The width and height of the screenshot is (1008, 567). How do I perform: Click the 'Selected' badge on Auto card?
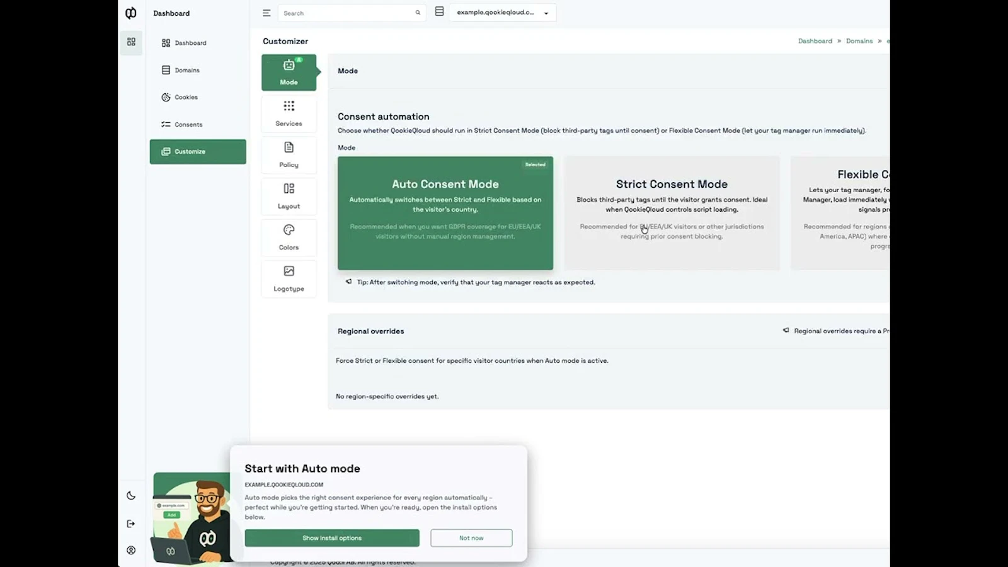535,164
